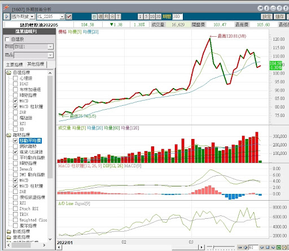289x251 pixels.
Task: Open the 設定 settings button
Action: pos(266,16)
